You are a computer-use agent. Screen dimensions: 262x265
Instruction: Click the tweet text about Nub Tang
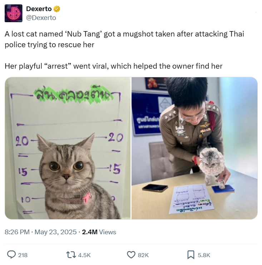[124, 39]
